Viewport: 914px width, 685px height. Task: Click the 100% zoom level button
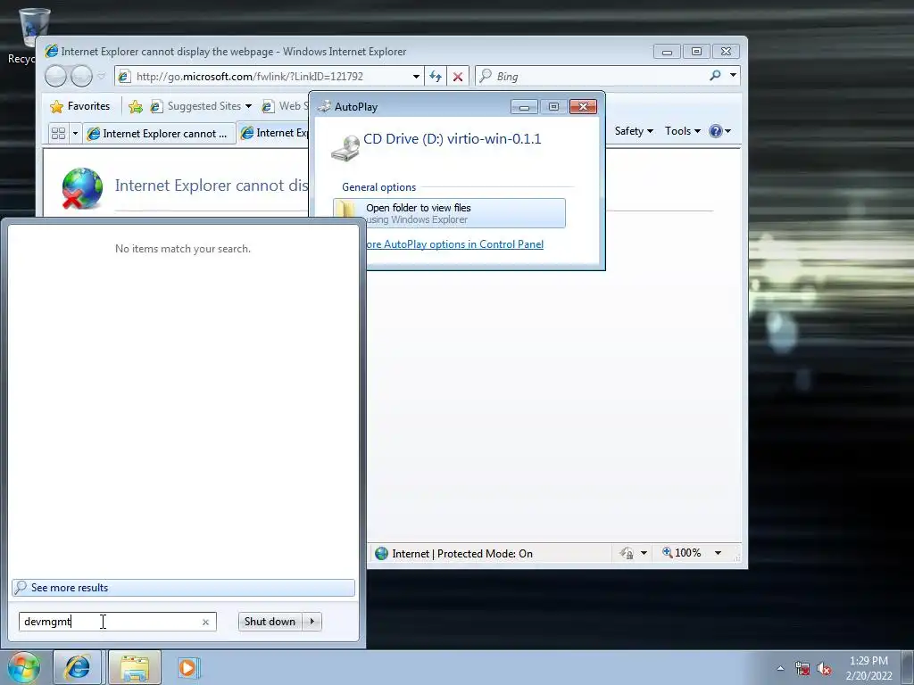682,553
